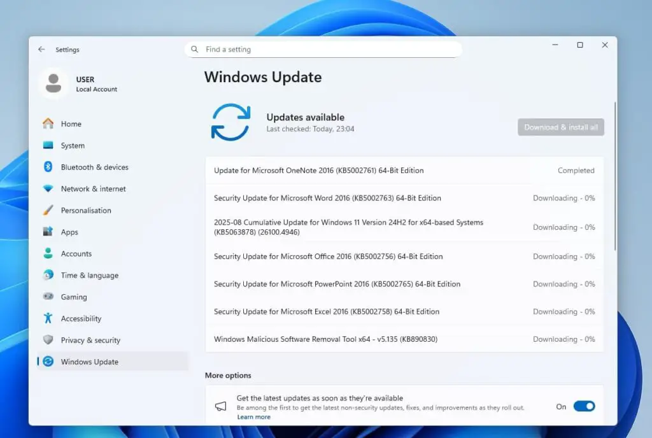The height and width of the screenshot is (438, 652).
Task: Open the Learn more link
Action: pyautogui.click(x=254, y=417)
